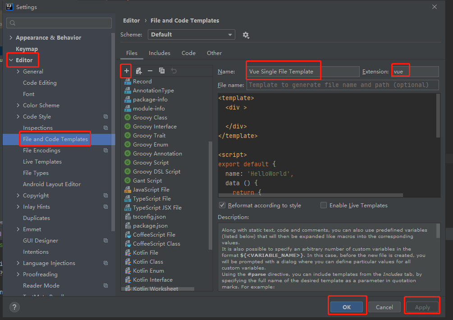Open the scheme gear settings icon
Image resolution: width=453 pixels, height=320 pixels.
(246, 35)
